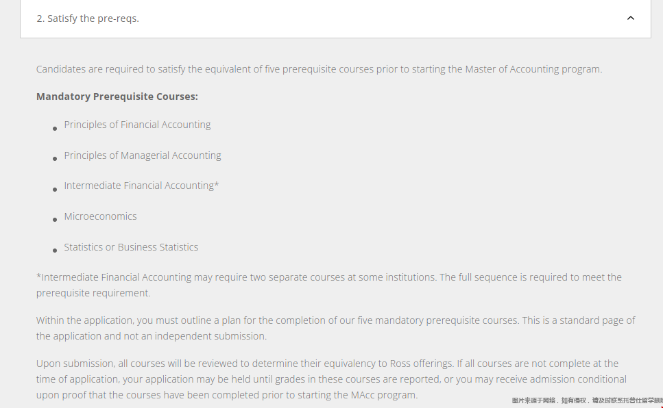Click the paragraph starting "Within the application"
Screen dimensions: 663x408
coord(336,328)
